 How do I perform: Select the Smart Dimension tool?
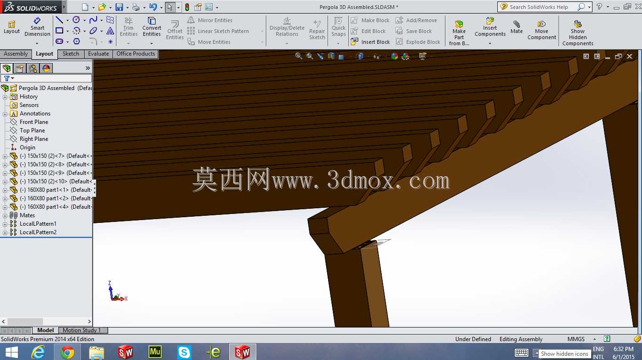click(x=37, y=28)
